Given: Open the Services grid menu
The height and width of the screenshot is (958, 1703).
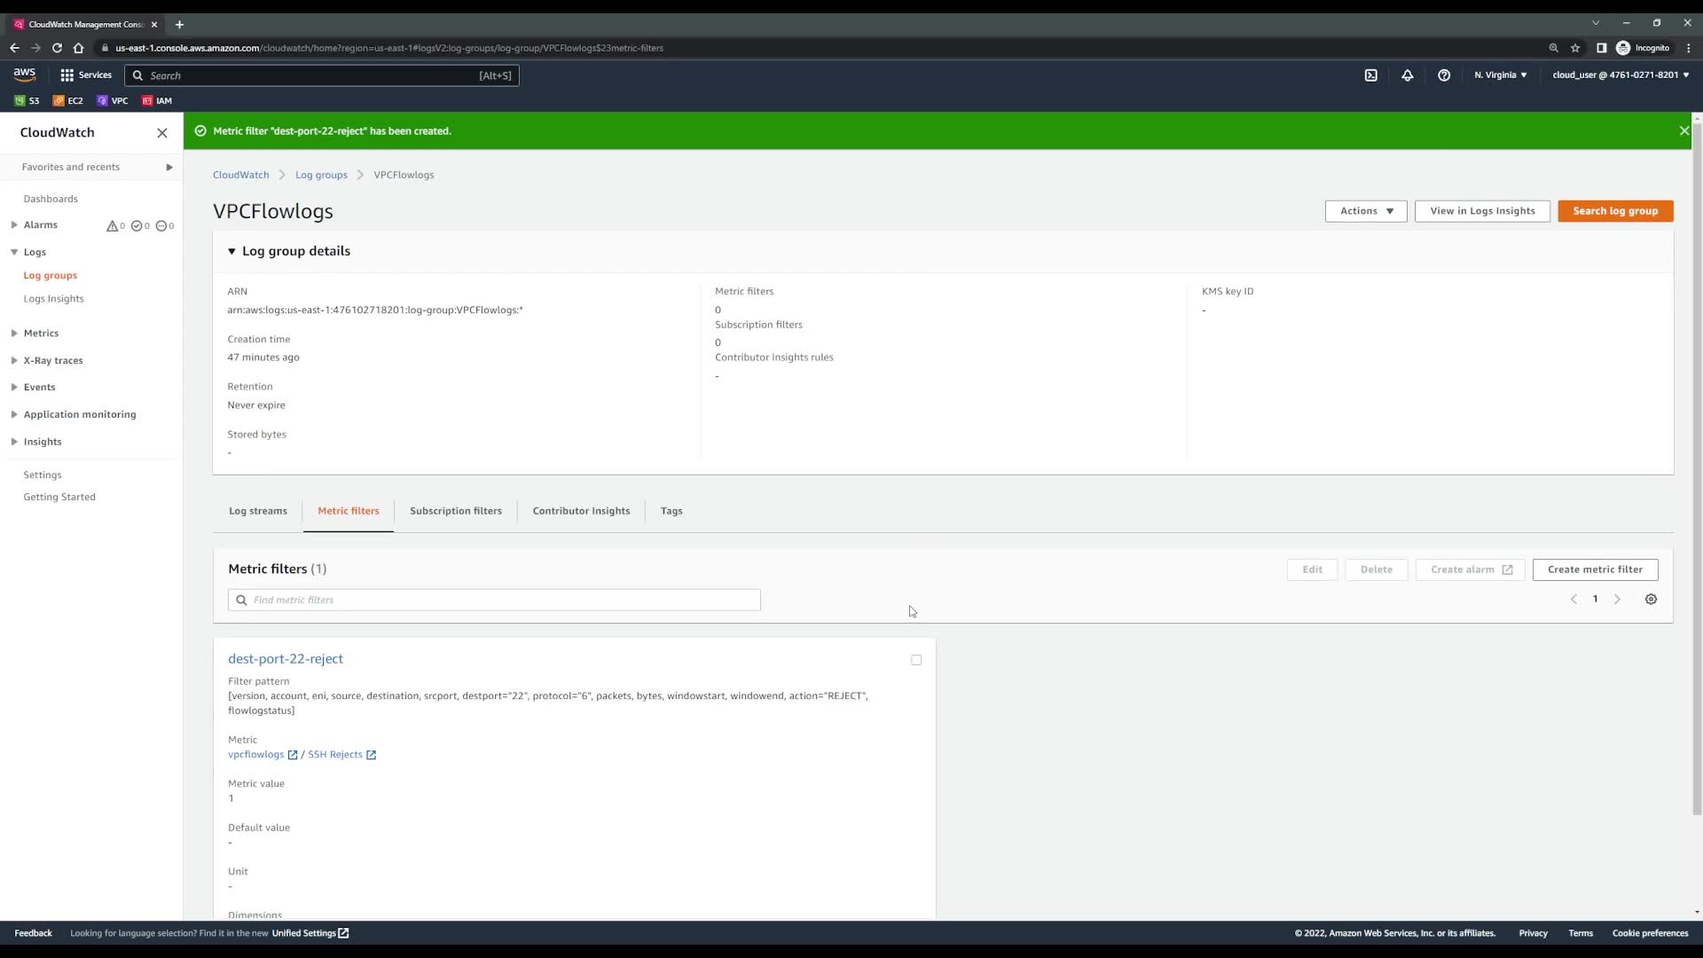Looking at the screenshot, I should (x=86, y=75).
